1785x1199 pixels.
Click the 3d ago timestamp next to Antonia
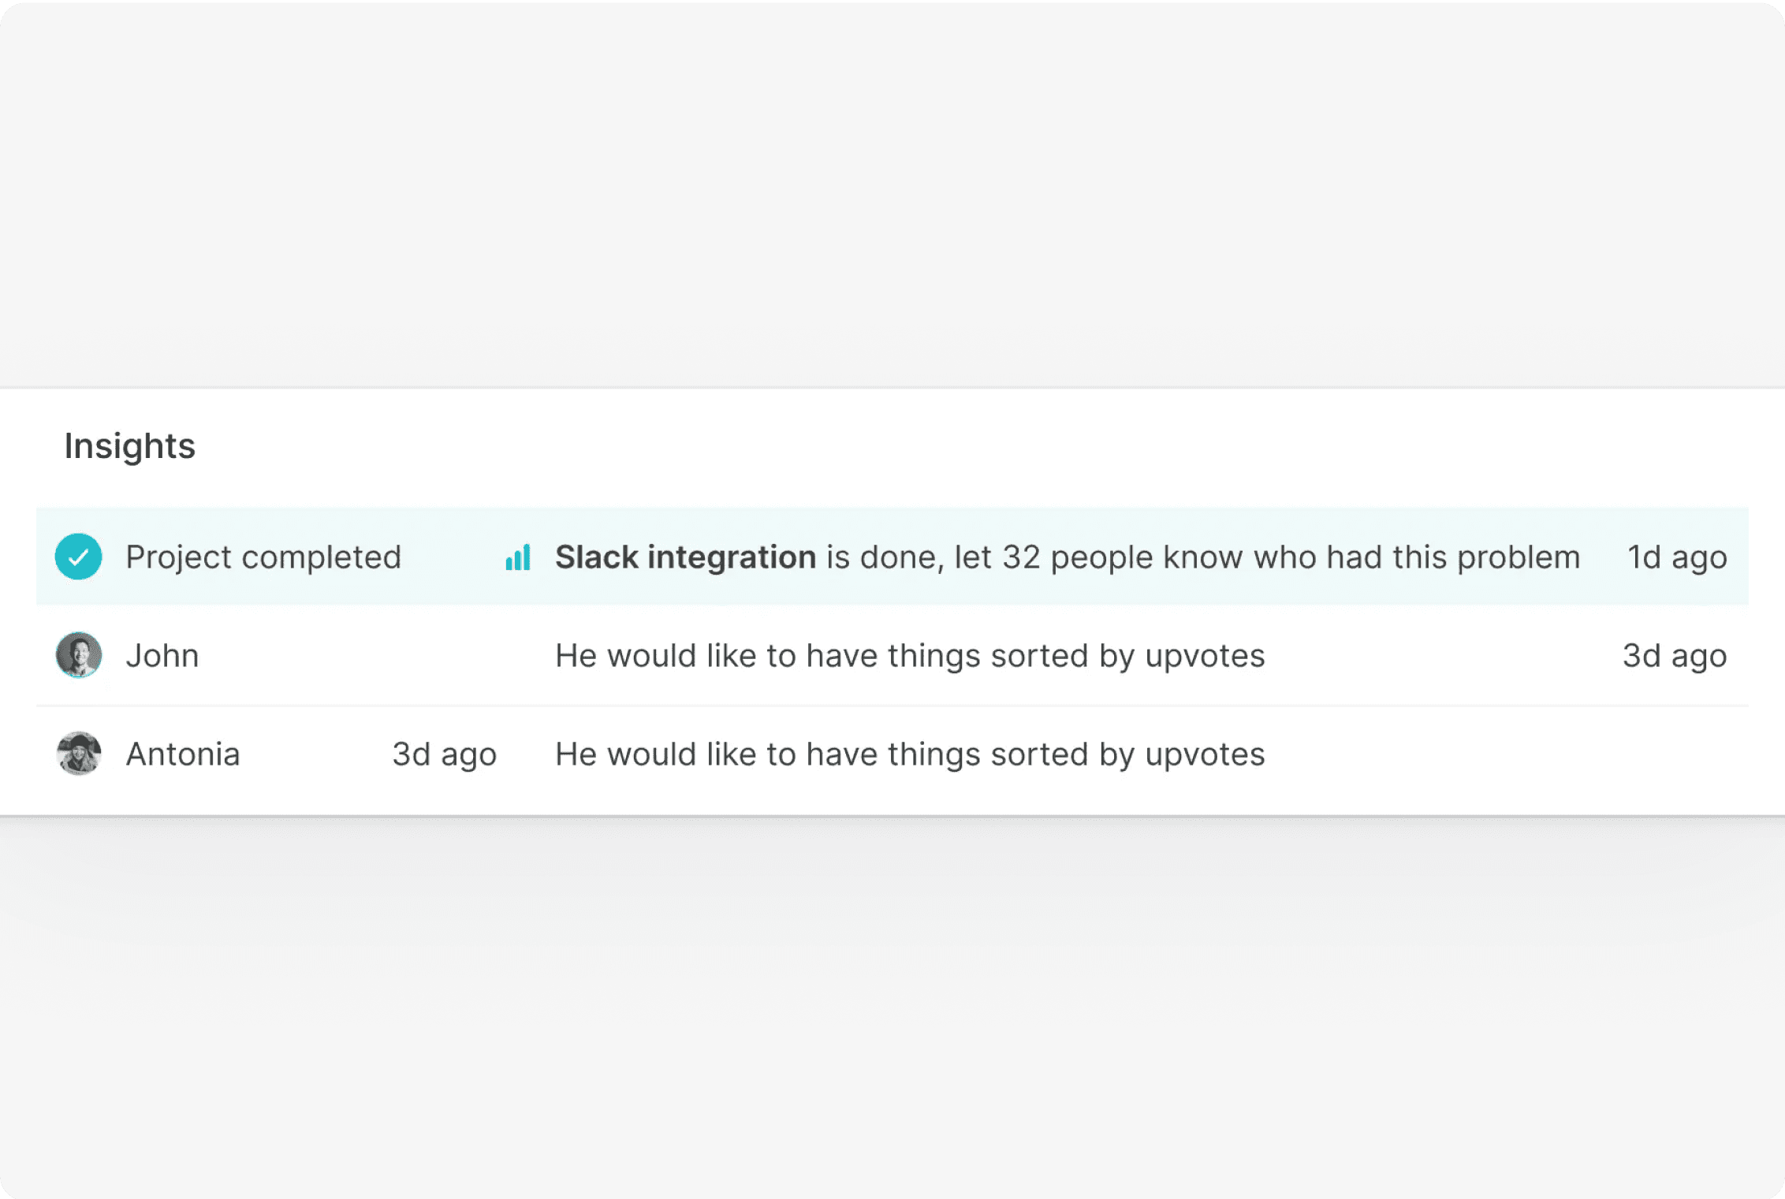(x=444, y=754)
